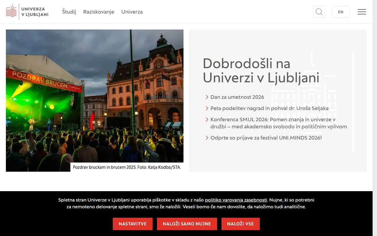Click the Univerza v Ljubljani logo

(x=27, y=12)
